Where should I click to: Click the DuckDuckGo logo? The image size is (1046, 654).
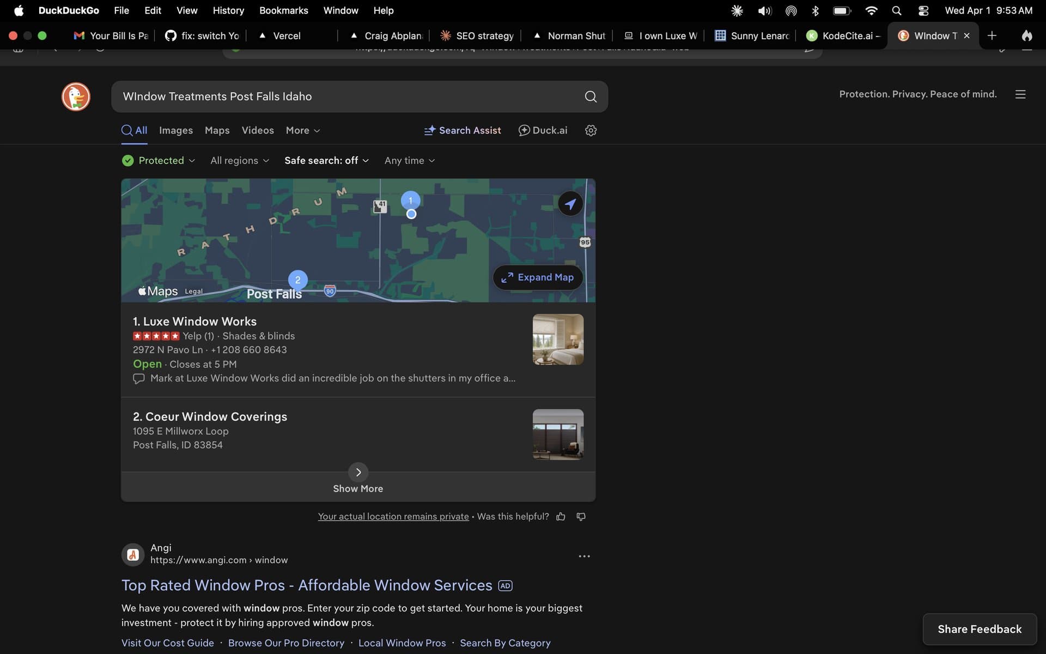(76, 96)
